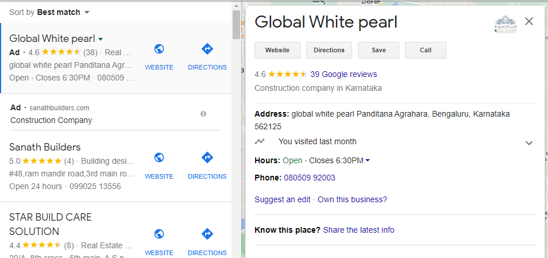Click Sanath Builders directions arrow icon
The width and height of the screenshot is (548, 258).
[207, 157]
